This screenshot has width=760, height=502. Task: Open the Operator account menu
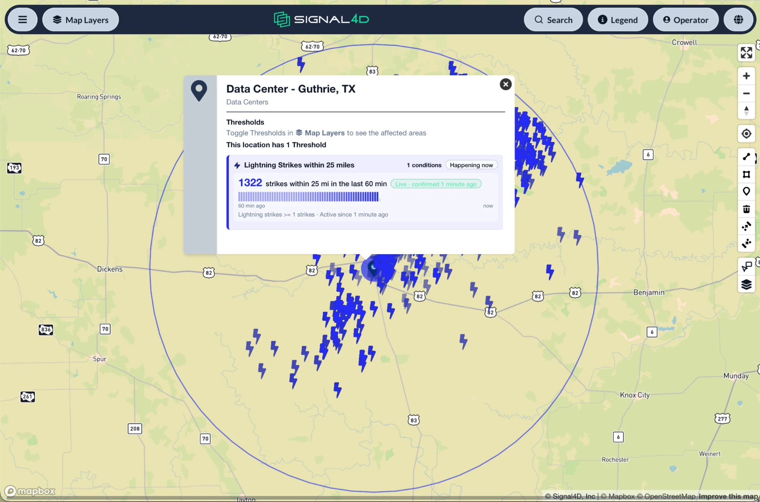686,20
